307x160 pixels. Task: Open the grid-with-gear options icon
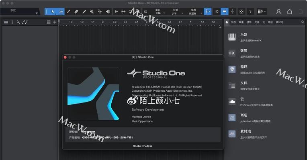260,12
